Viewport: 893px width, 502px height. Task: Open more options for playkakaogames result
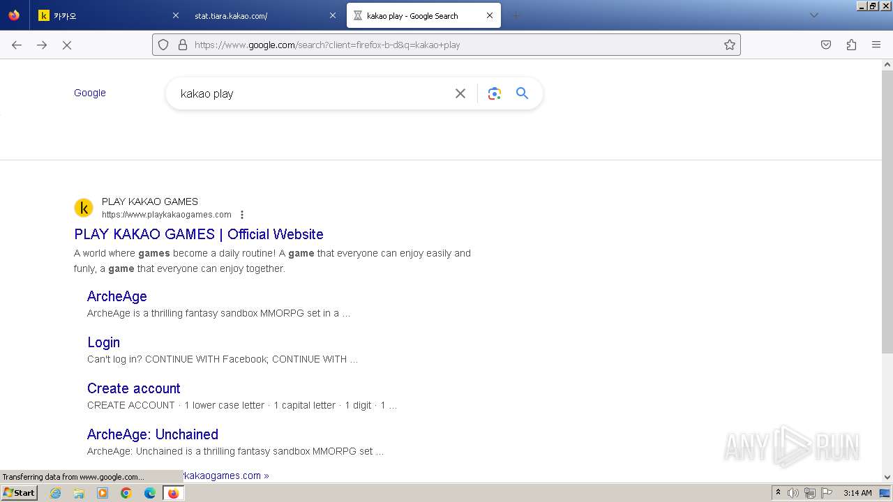point(242,215)
